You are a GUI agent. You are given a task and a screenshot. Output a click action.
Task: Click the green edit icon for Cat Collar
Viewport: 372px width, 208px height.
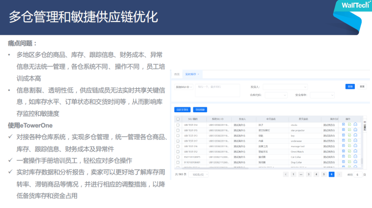(350, 157)
